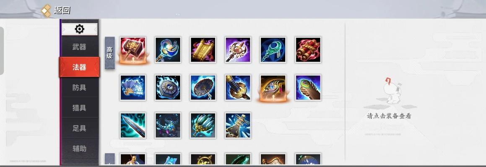The image size is (486, 167).
Task: Switch to the 防具 category tab
Action: 79,88
